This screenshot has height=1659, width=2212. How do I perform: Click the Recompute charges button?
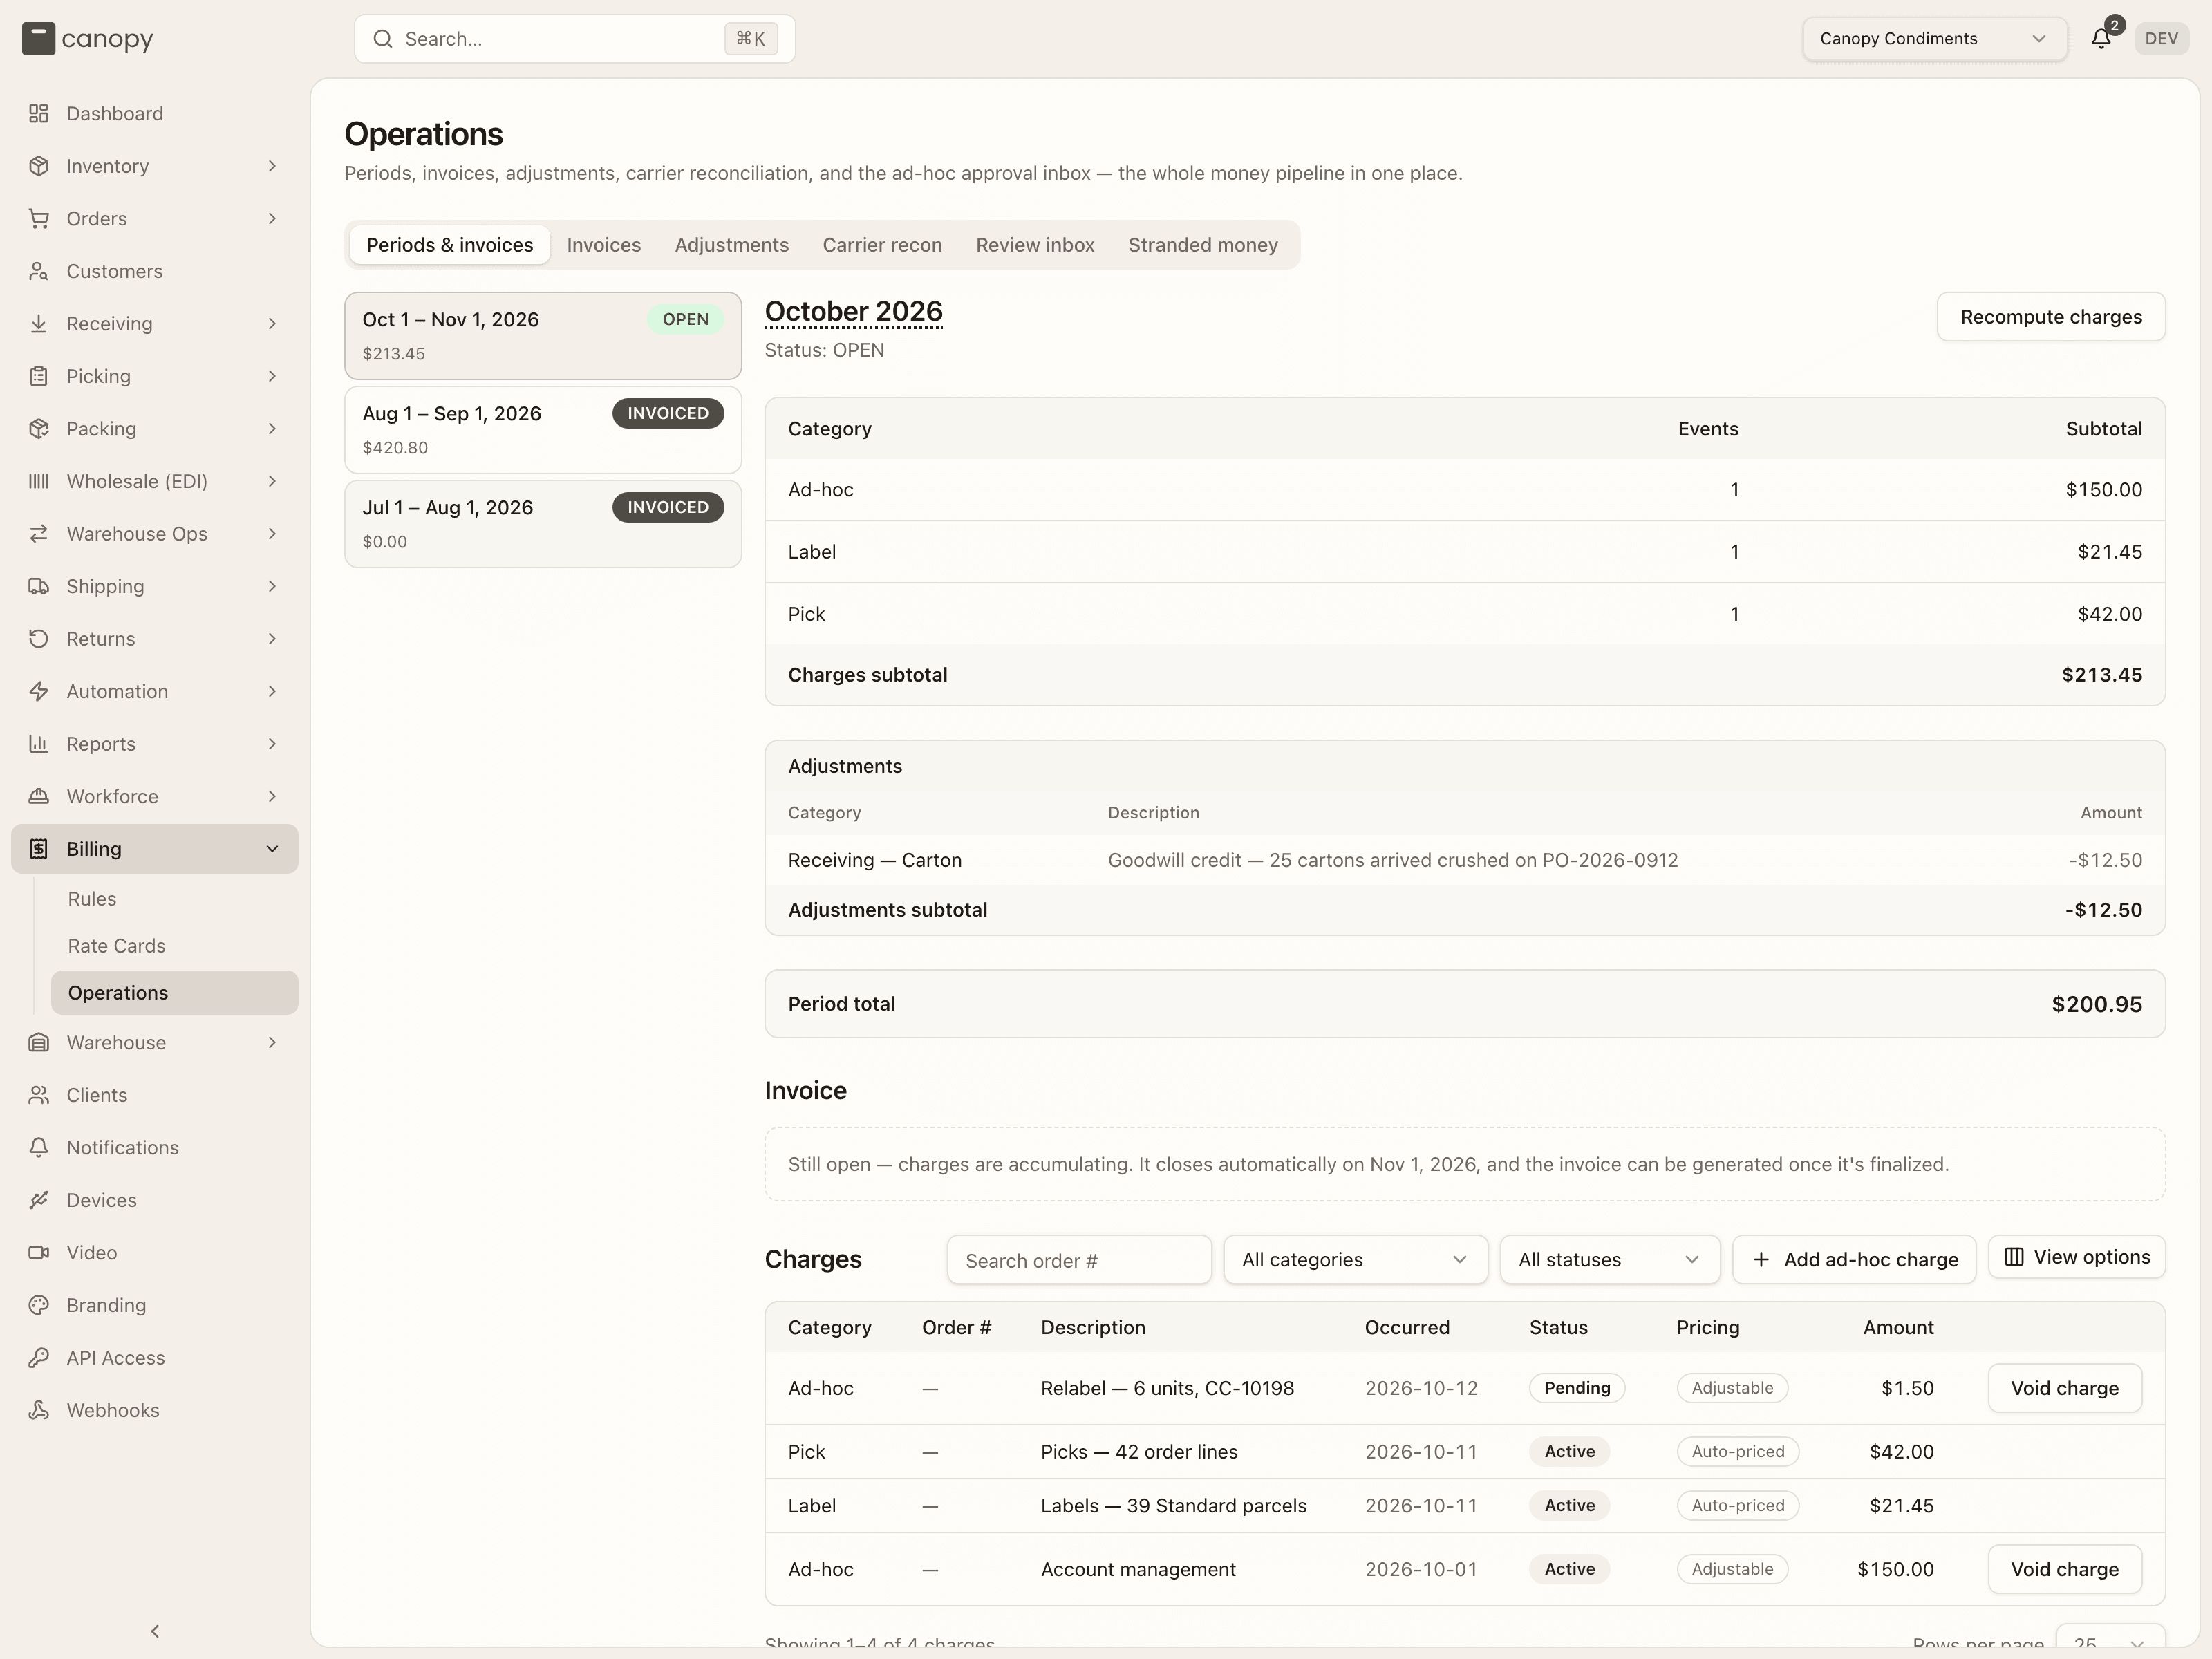[2051, 317]
